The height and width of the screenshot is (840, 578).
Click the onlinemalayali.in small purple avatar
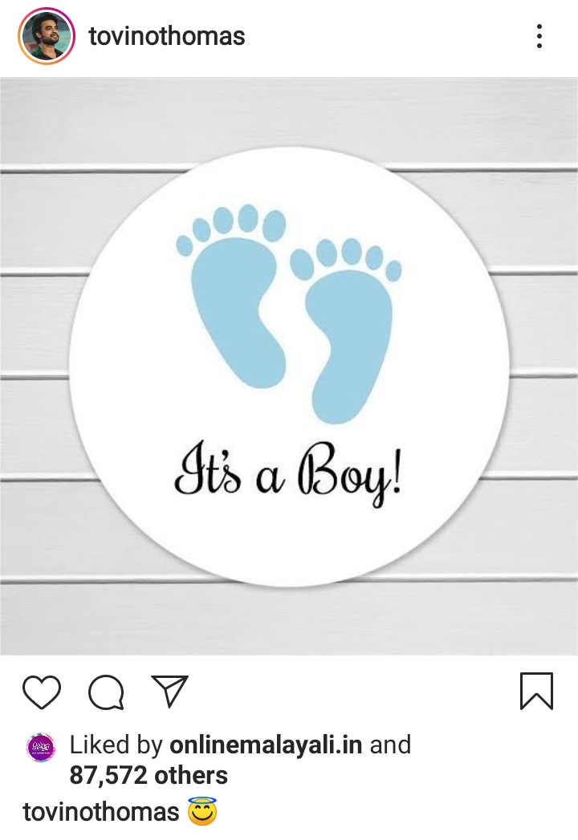[x=41, y=747]
